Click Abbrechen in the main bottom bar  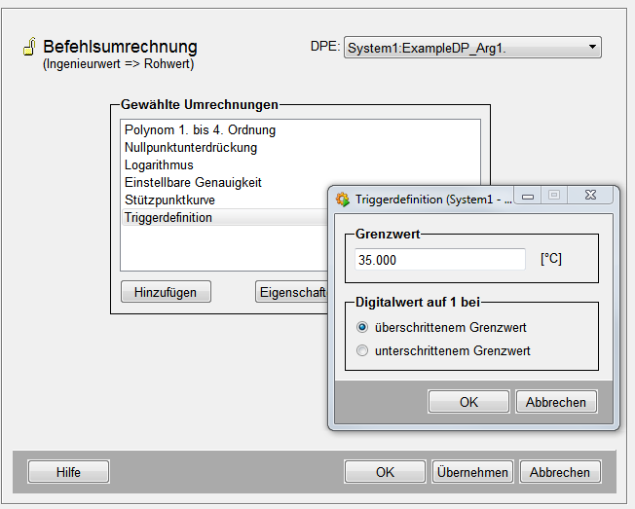click(x=560, y=472)
